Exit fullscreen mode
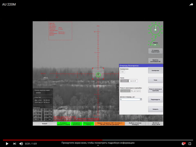The image size is (196, 147). 190,144
